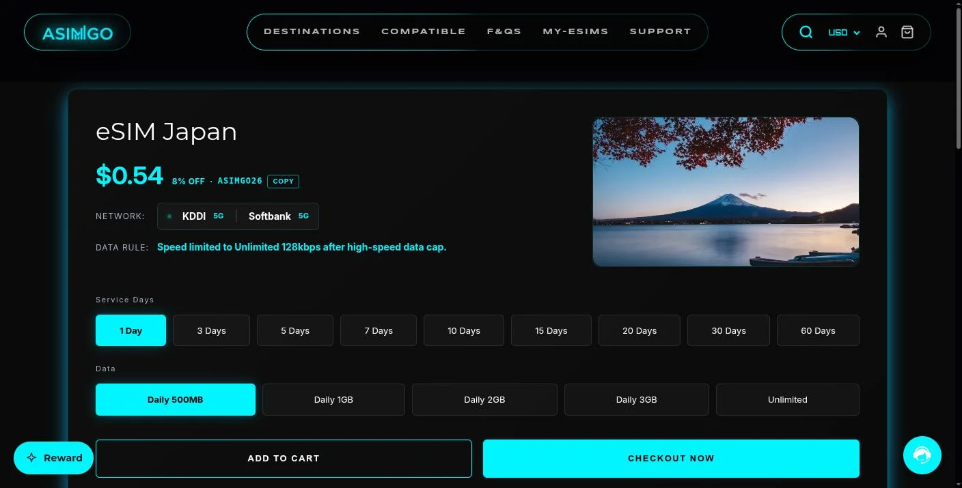The width and height of the screenshot is (962, 488).
Task: Open the user account icon
Action: 881,32
